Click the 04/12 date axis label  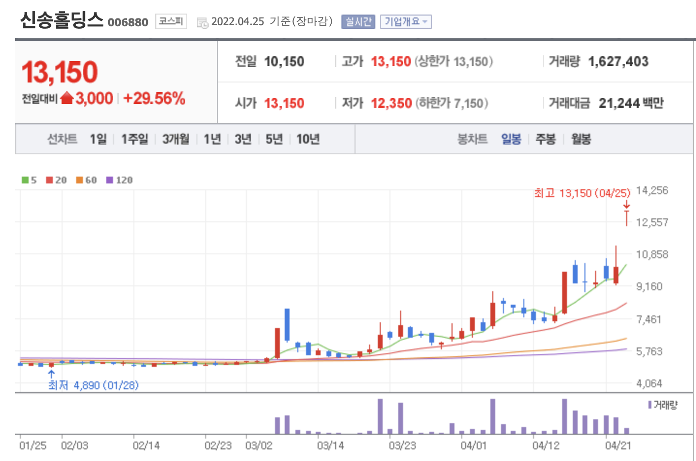[546, 445]
